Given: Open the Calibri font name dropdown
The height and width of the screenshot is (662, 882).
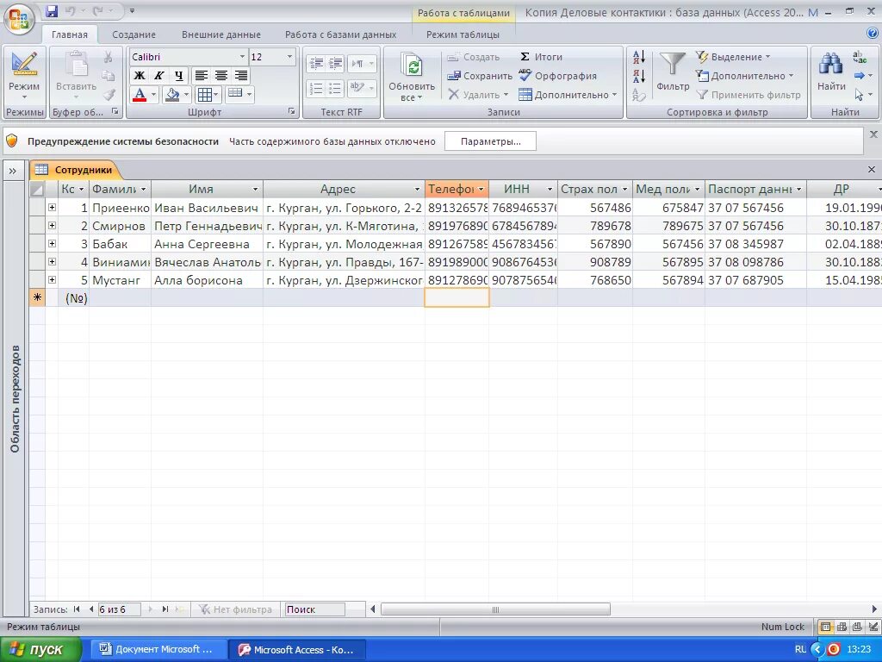Looking at the screenshot, I should tap(242, 57).
